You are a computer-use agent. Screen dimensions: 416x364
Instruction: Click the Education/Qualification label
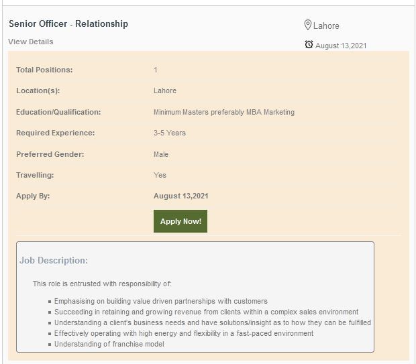coord(58,112)
